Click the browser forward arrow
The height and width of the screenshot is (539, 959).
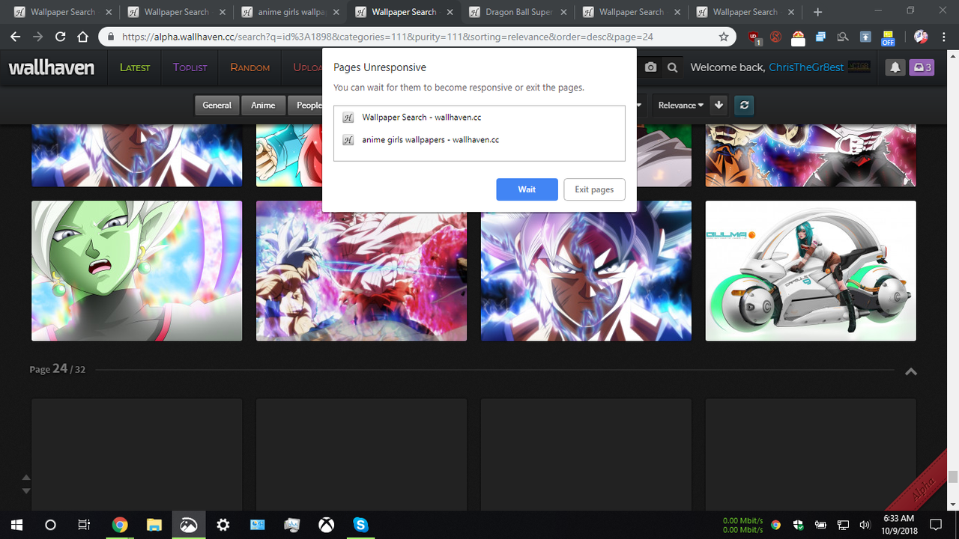pos(38,37)
